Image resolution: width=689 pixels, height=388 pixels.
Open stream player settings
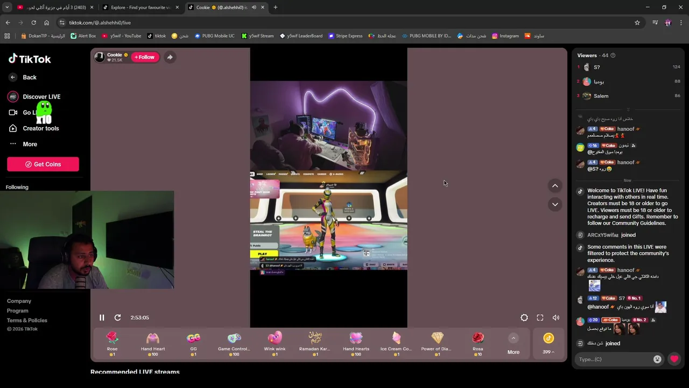(524, 317)
